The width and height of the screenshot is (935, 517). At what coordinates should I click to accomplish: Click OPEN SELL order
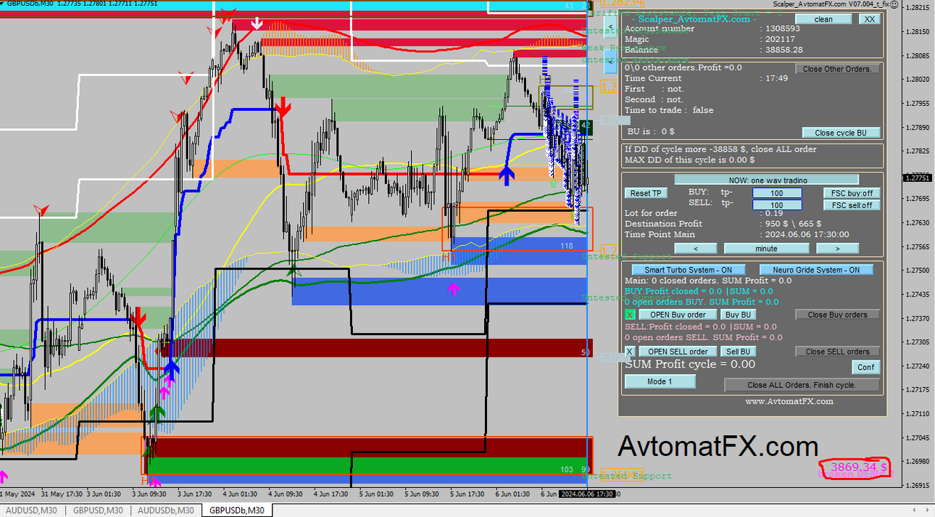click(678, 352)
